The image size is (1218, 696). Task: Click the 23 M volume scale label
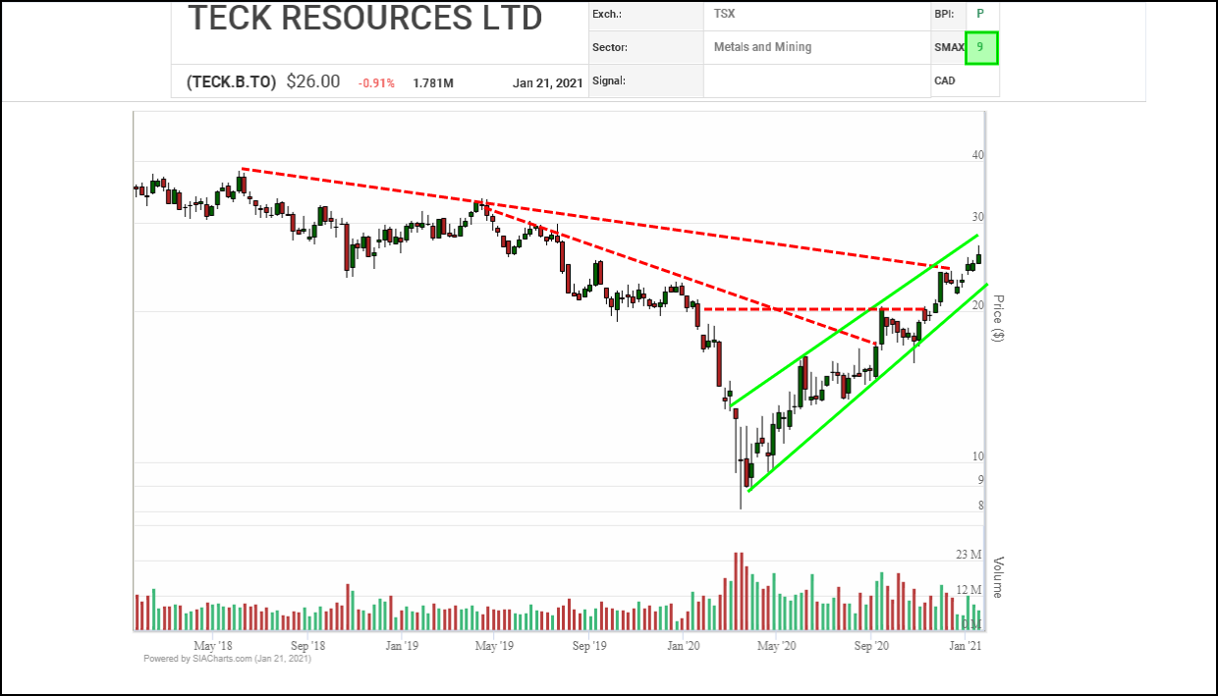[x=969, y=555]
